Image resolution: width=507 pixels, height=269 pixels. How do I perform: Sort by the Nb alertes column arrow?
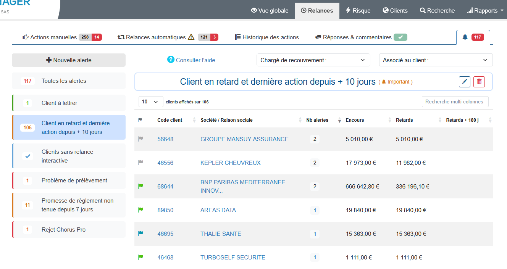pos(339,120)
